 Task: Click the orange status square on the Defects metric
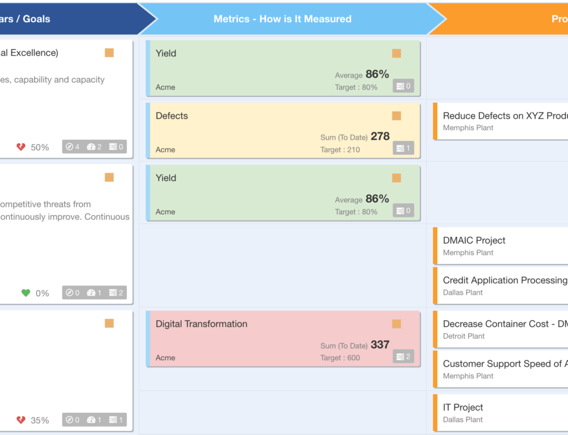tap(396, 115)
